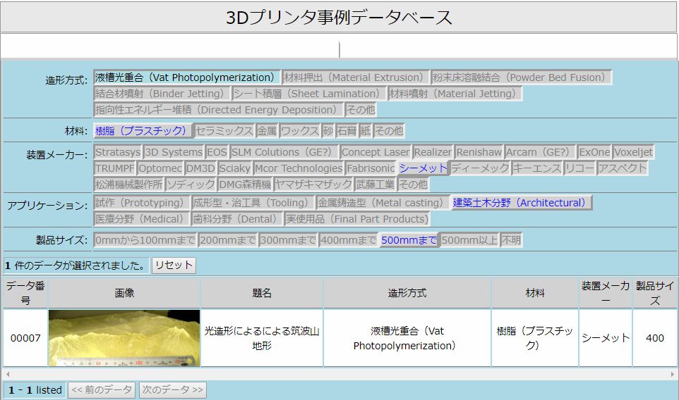The image size is (679, 400).
Task: Toggle the Material Jetting filter
Action: coord(455,94)
